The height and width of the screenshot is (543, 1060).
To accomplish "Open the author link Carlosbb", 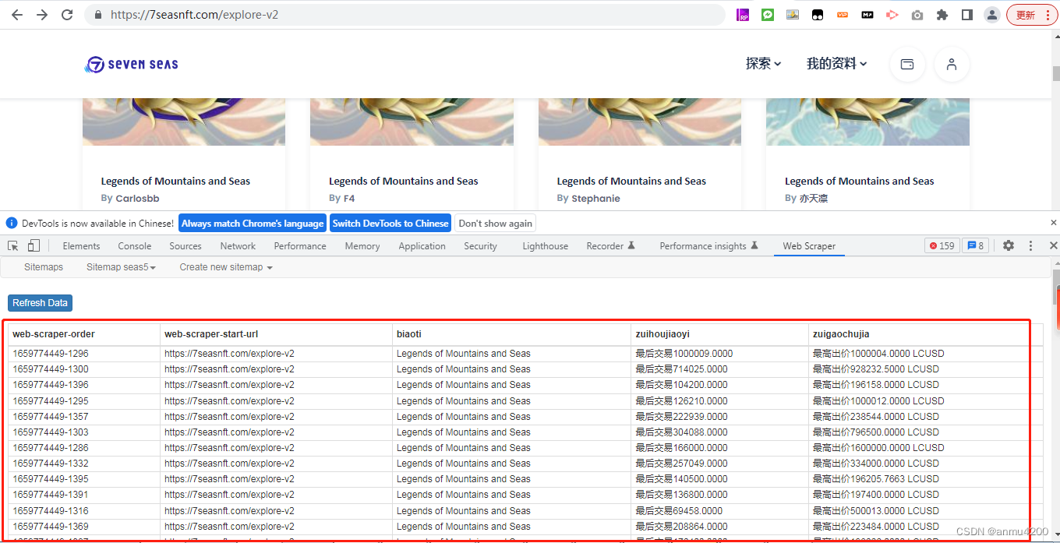I will pyautogui.click(x=137, y=199).
